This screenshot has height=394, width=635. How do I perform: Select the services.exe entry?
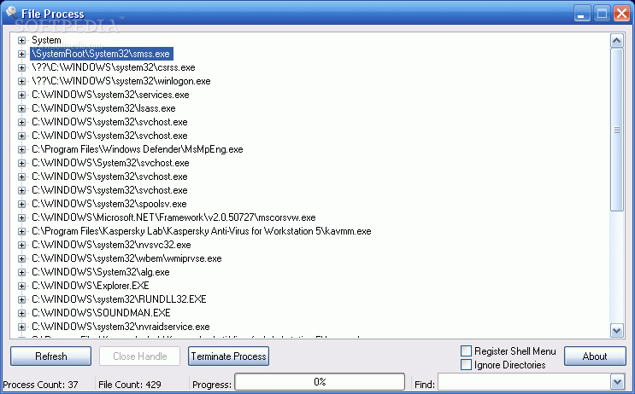click(x=110, y=95)
